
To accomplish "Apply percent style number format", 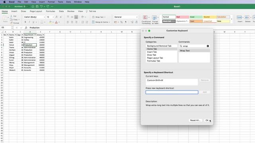I will point(122,22).
